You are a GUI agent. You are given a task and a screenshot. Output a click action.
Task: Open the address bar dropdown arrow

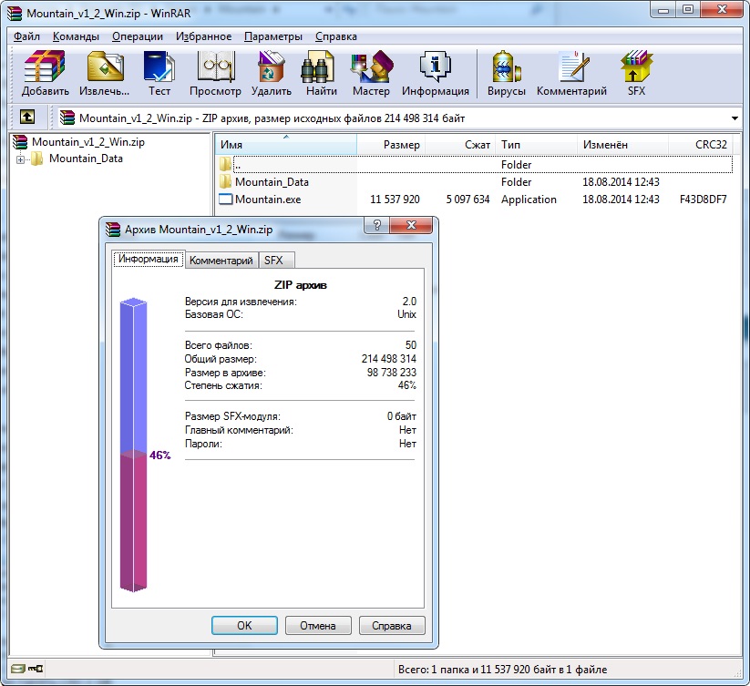(735, 118)
